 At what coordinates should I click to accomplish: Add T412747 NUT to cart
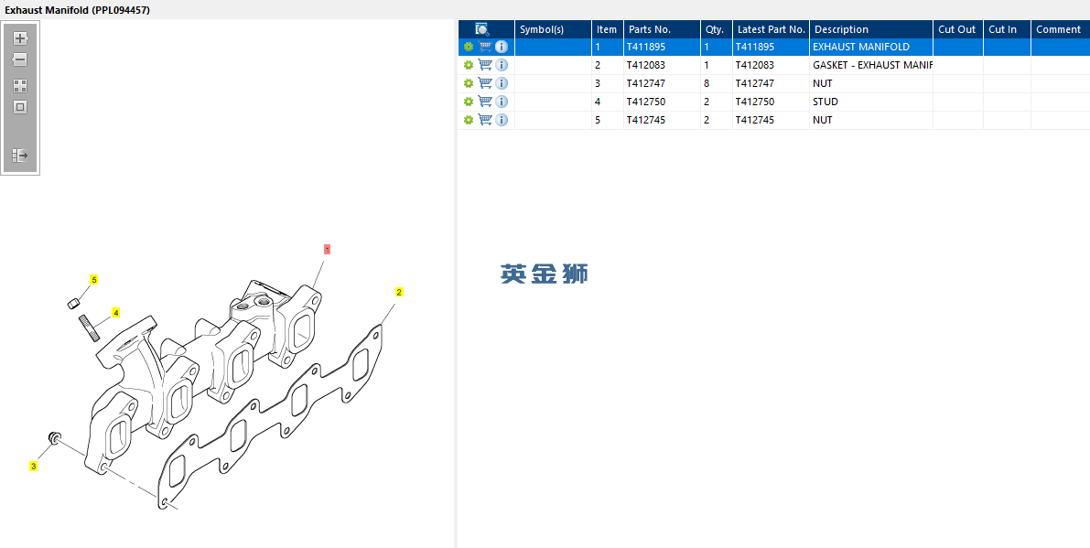[485, 83]
